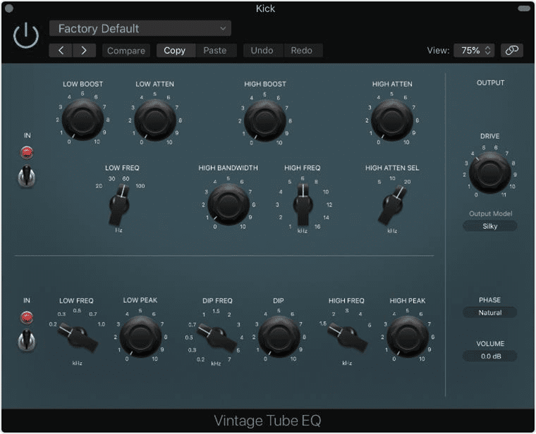The height and width of the screenshot is (434, 536).
Task: Click the 20 mark on High Atten Sel
Action: coord(408,182)
